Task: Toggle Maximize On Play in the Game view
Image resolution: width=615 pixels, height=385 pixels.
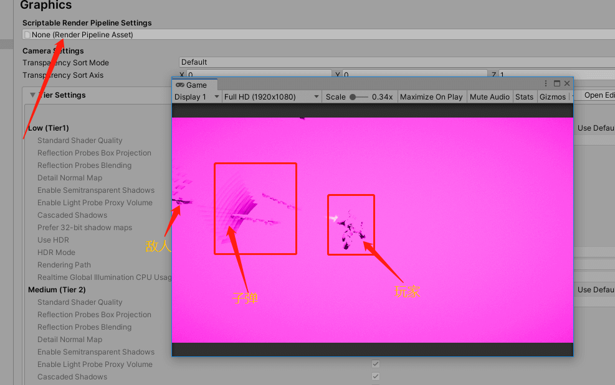Action: (x=431, y=96)
